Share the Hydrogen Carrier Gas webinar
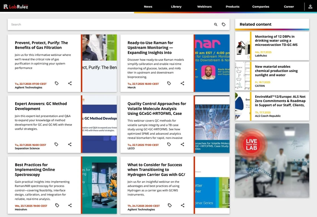The image size is (317, 217). coord(182,205)
